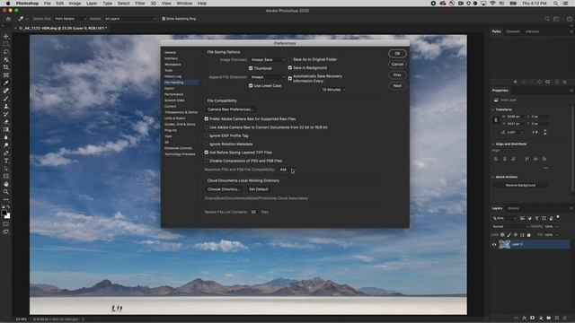575x323 pixels.
Task: Open the 10 Minutes recovery interval dropdown
Action: click(333, 90)
